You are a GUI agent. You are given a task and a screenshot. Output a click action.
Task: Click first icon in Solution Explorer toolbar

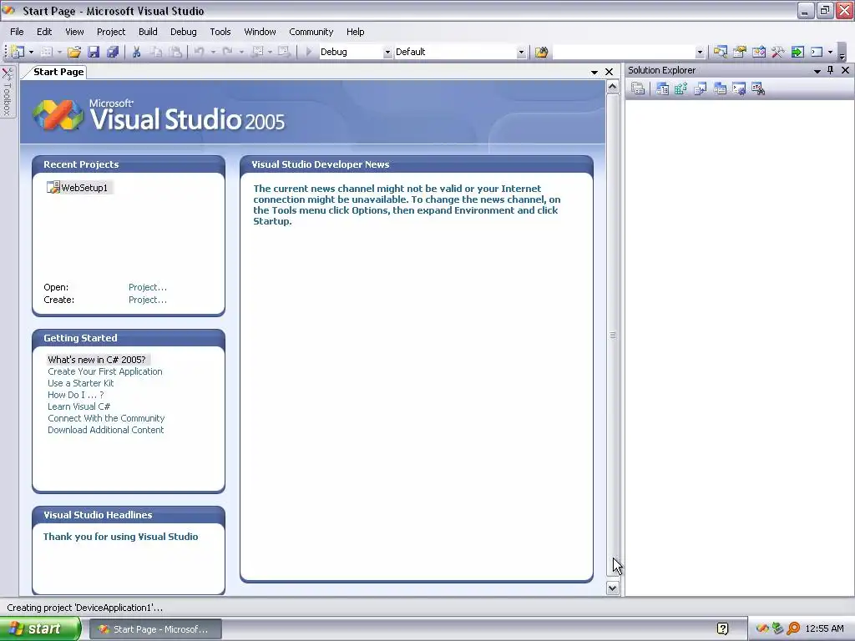pyautogui.click(x=637, y=88)
